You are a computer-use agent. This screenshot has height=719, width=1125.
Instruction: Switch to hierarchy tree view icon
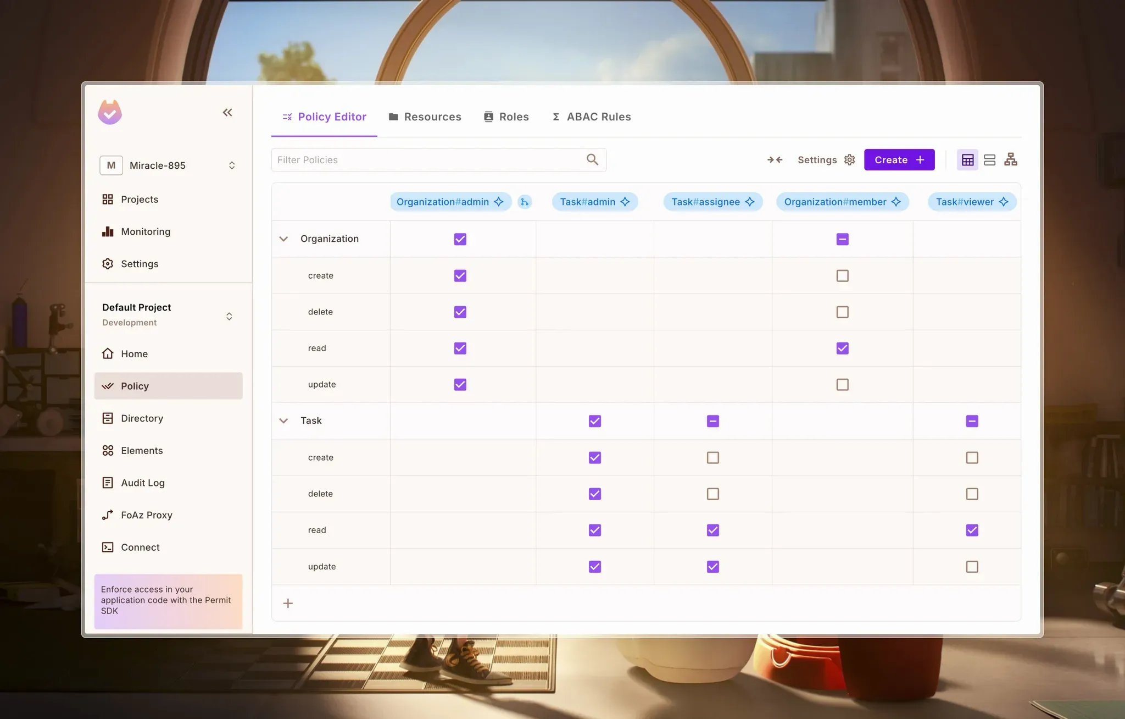click(x=1011, y=160)
